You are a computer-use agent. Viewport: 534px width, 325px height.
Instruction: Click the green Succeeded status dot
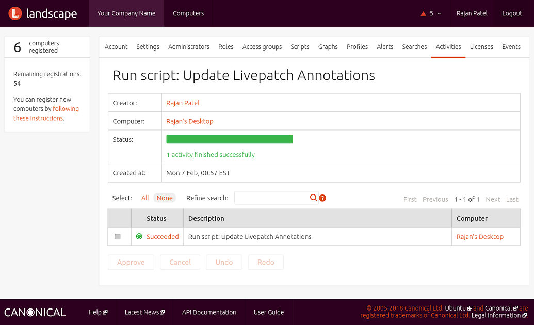tap(139, 236)
